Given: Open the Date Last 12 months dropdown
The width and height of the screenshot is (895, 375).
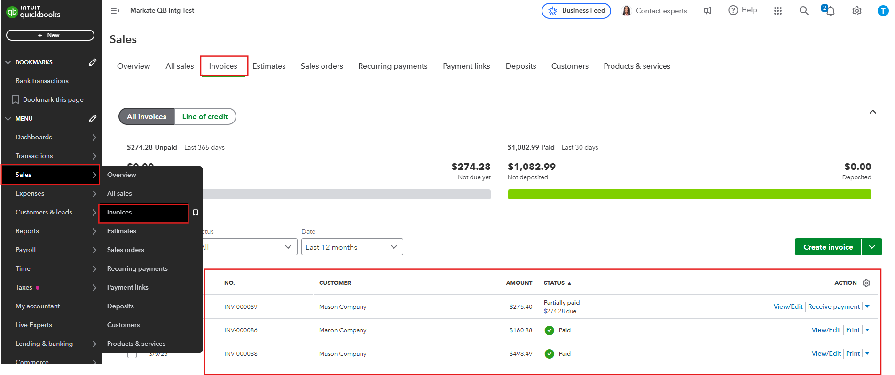Looking at the screenshot, I should click(352, 247).
